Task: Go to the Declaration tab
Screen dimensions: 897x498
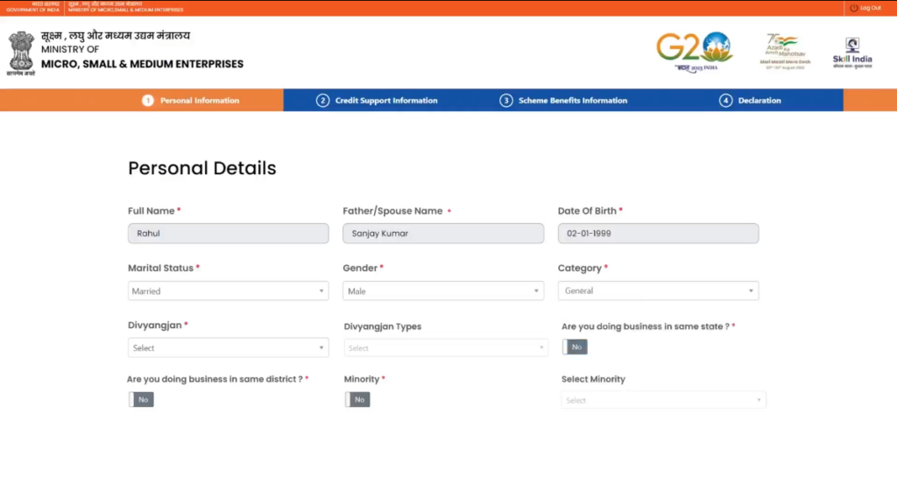Action: pyautogui.click(x=759, y=101)
